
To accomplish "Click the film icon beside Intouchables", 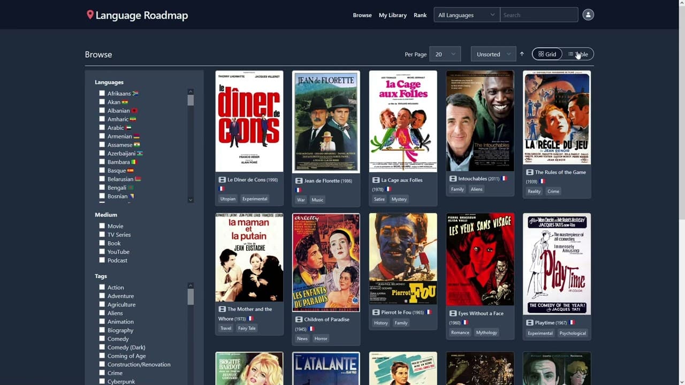I will pyautogui.click(x=453, y=179).
